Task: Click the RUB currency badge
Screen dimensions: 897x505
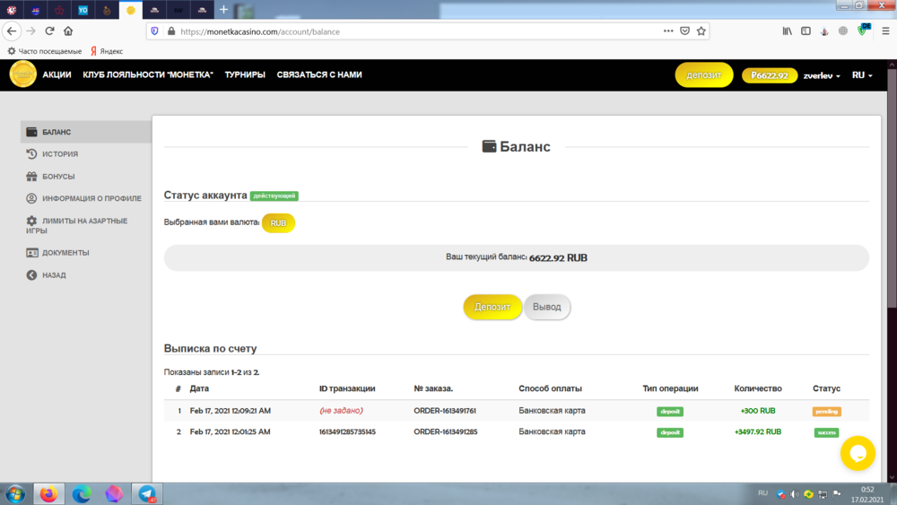Action: tap(278, 223)
